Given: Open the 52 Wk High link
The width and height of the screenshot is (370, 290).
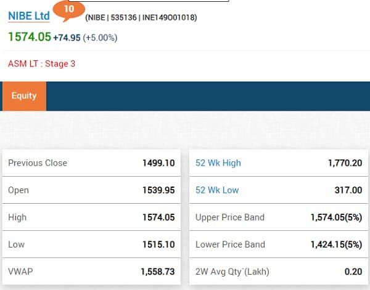Looking at the screenshot, I should [218, 163].
